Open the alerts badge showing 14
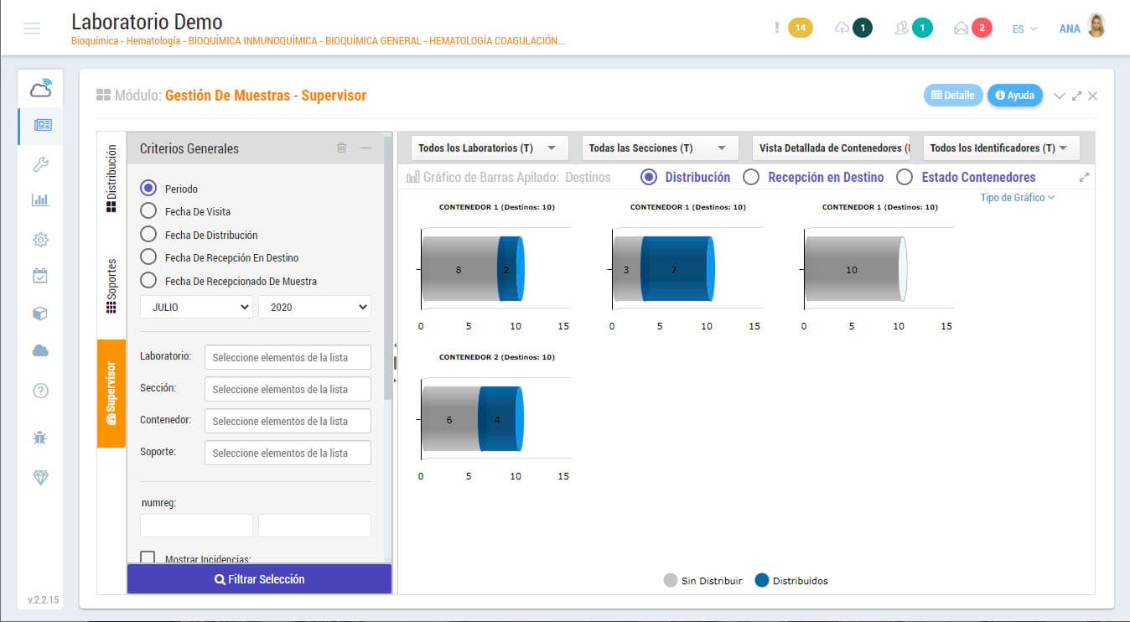Viewport: 1130px width, 622px height. pyautogui.click(x=800, y=29)
